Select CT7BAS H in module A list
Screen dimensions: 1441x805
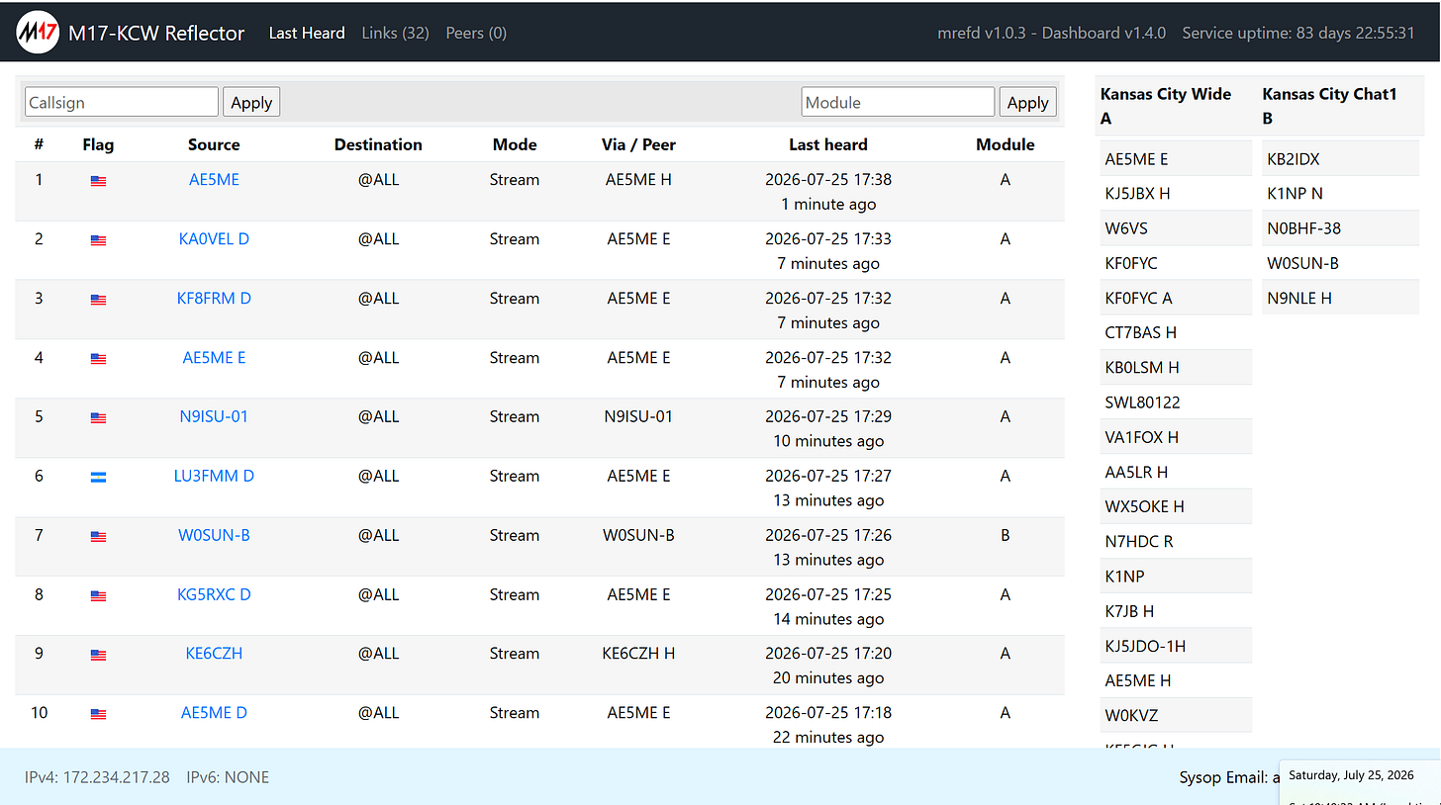pyautogui.click(x=1176, y=332)
